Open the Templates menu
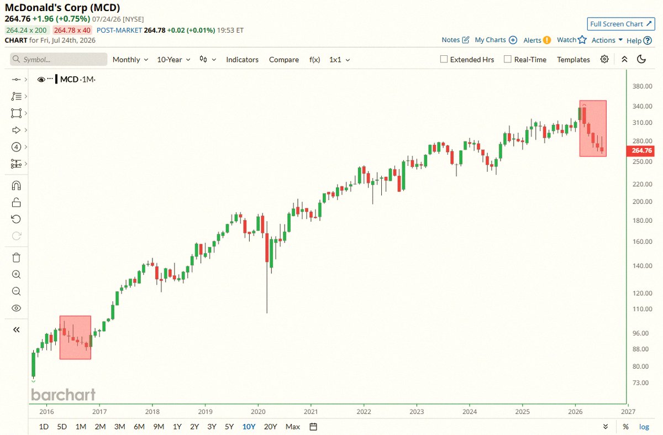 pyautogui.click(x=573, y=60)
